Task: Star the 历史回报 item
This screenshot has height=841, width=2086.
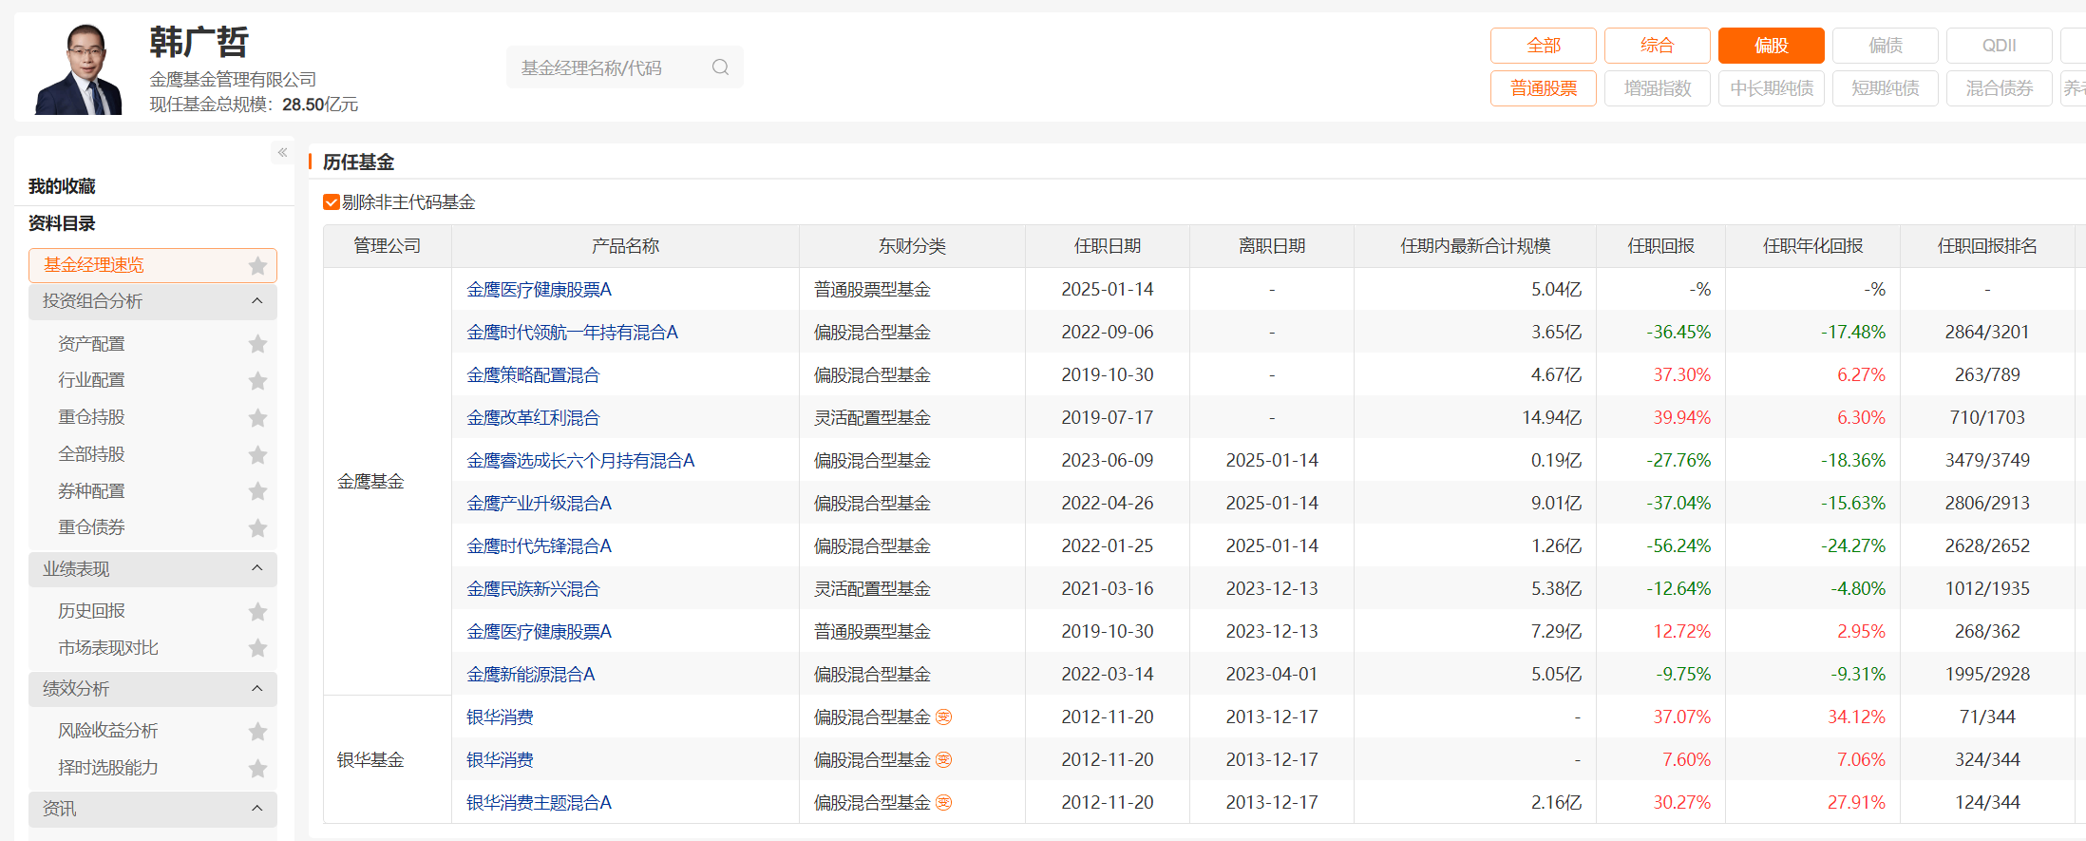Action: coord(257,612)
